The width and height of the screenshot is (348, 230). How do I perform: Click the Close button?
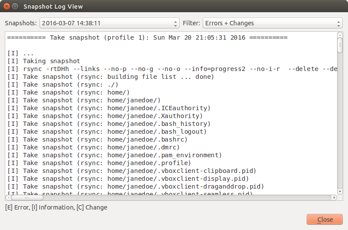(x=325, y=220)
